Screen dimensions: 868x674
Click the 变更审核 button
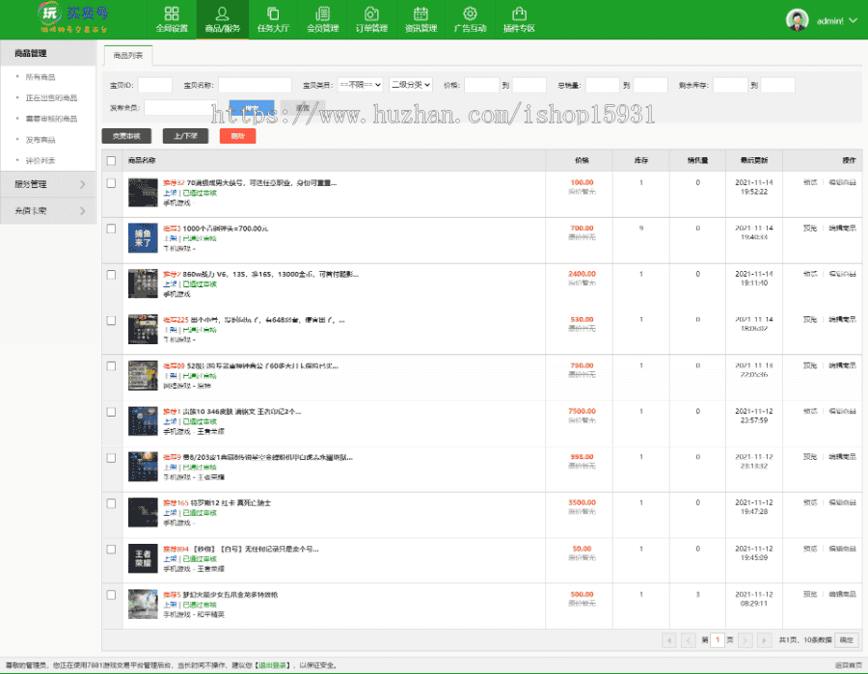[126, 136]
